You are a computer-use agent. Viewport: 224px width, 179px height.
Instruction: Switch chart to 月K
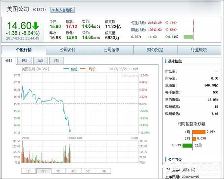pos(57,61)
